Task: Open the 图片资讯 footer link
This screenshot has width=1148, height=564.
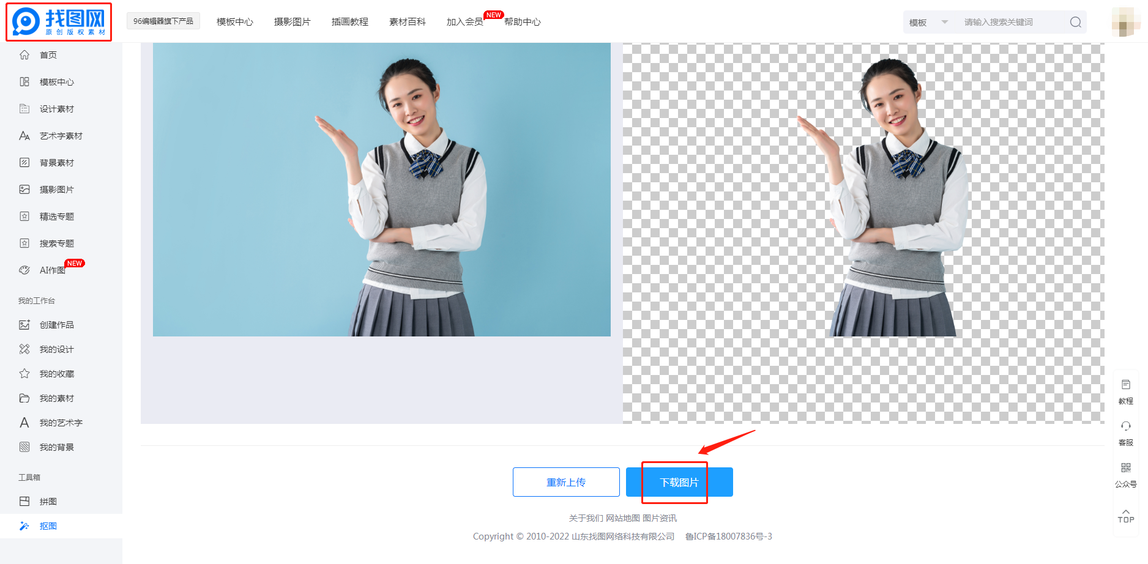Action: click(660, 518)
